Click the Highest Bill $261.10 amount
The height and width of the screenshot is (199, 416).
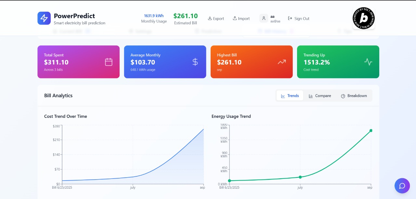point(229,62)
